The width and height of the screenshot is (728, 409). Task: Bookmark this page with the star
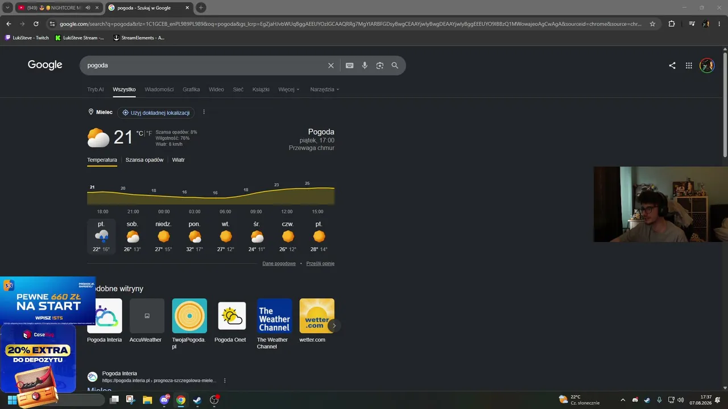(x=652, y=24)
